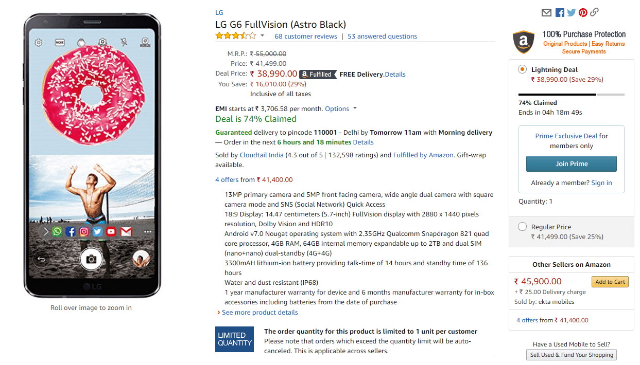Open the 53 answered questions link
The image size is (640, 365).
pos(382,36)
